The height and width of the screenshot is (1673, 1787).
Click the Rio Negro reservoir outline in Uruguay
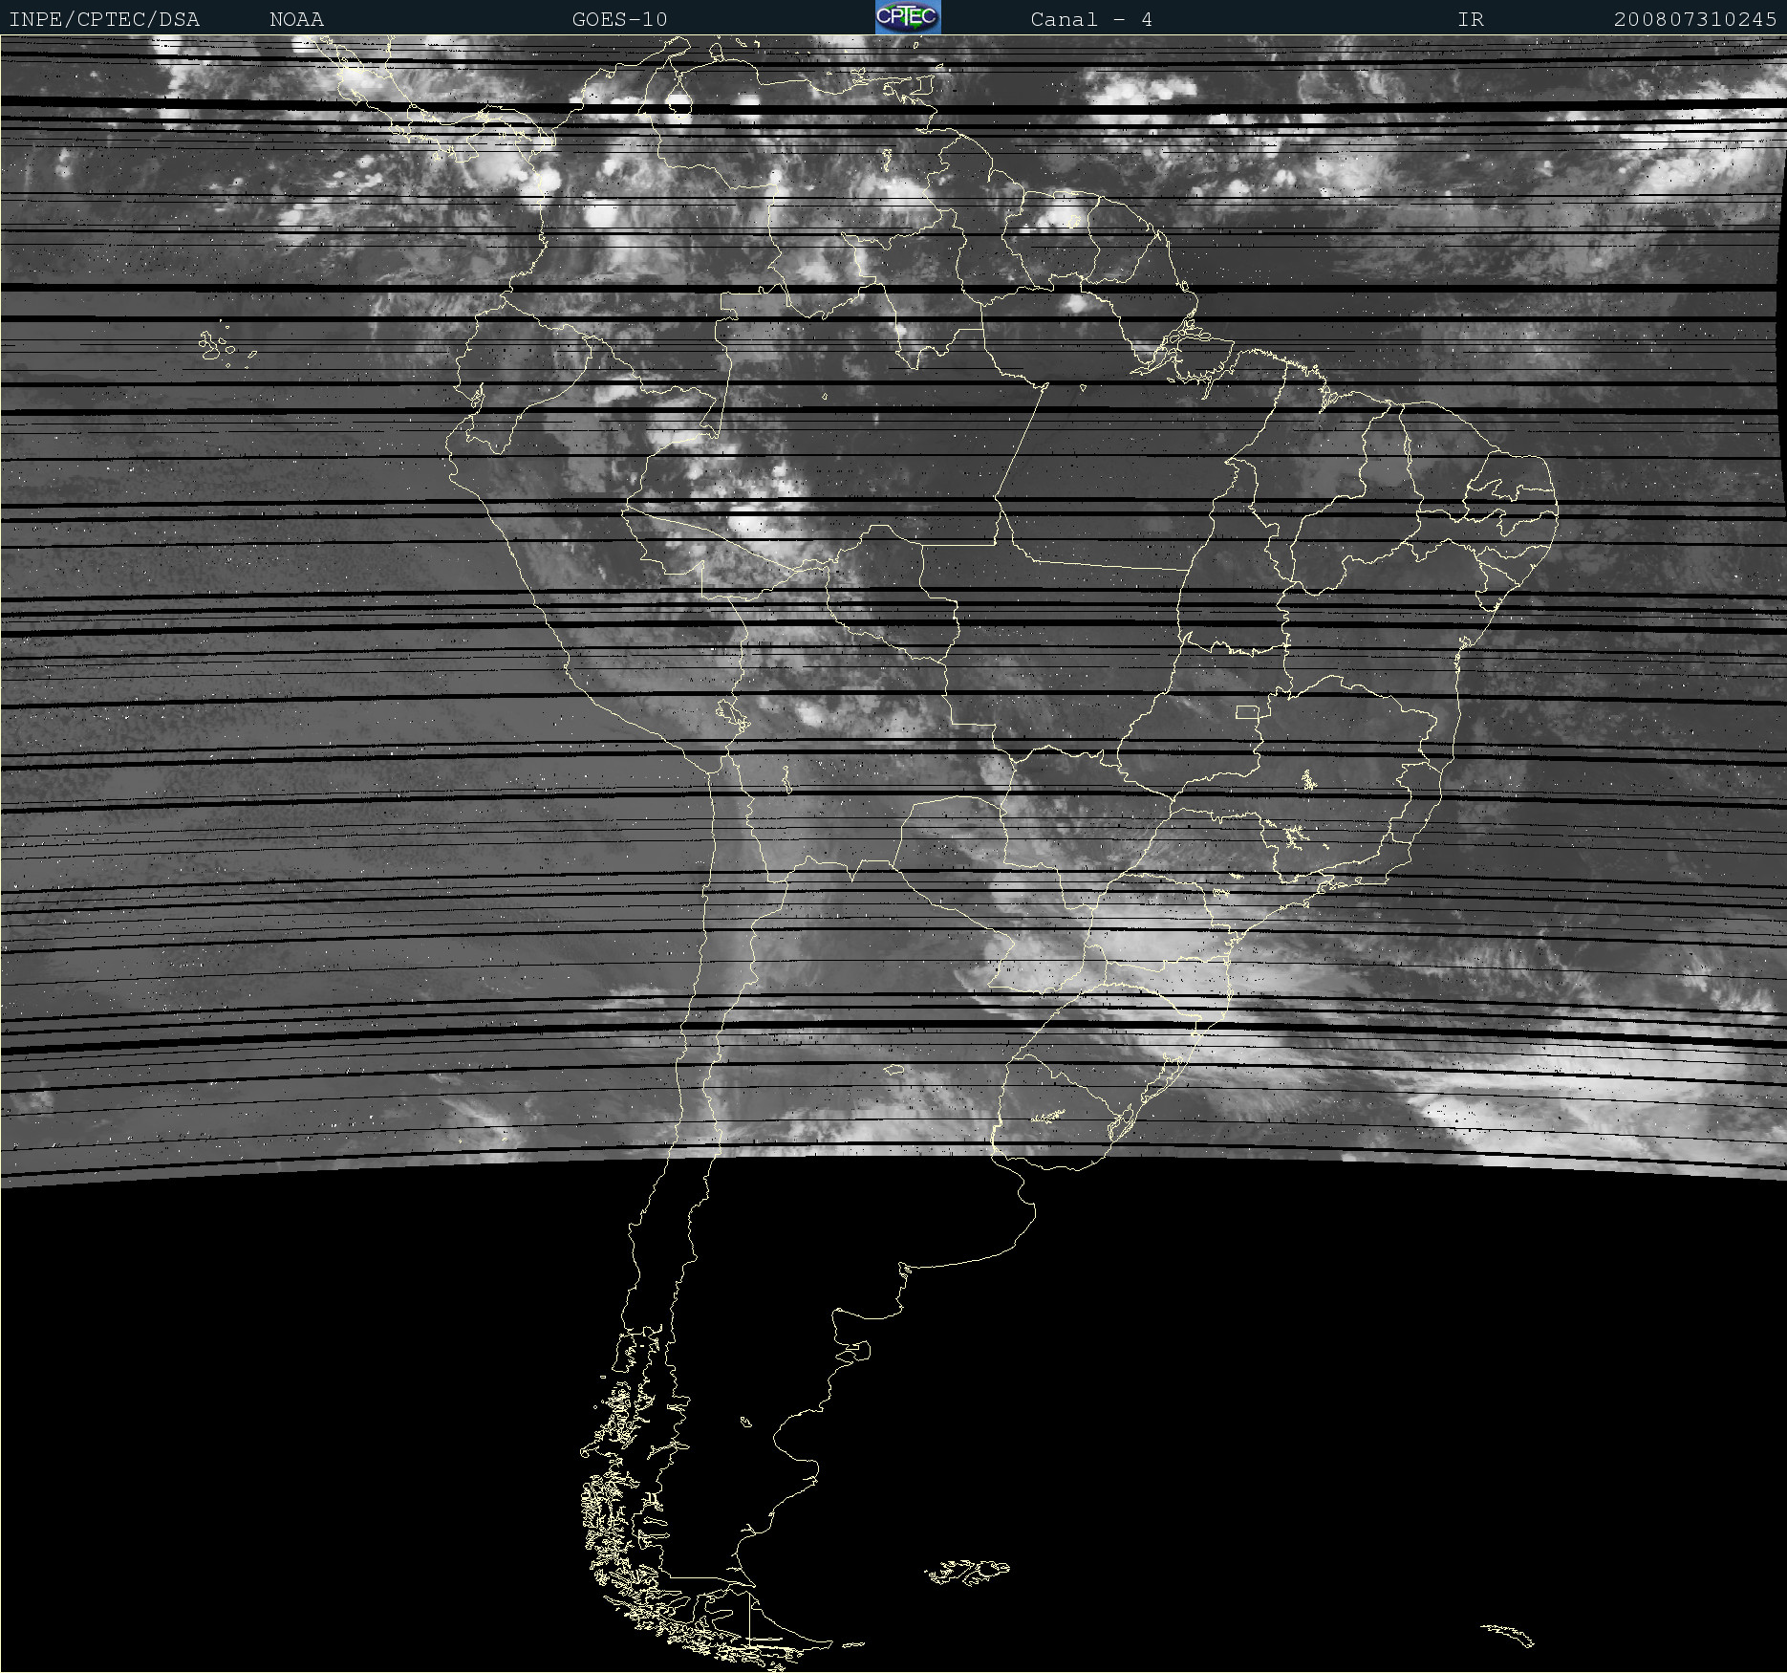tap(1048, 1116)
